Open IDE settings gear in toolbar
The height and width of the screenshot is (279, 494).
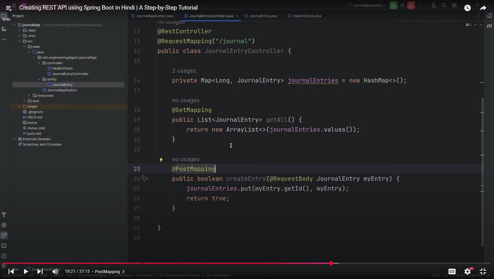point(454,5)
